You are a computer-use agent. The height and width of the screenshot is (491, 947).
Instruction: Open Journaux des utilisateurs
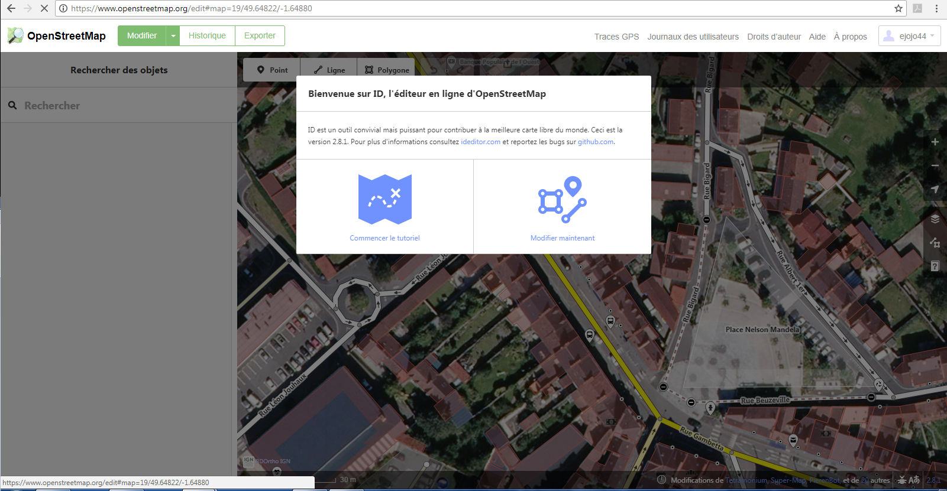coord(693,37)
